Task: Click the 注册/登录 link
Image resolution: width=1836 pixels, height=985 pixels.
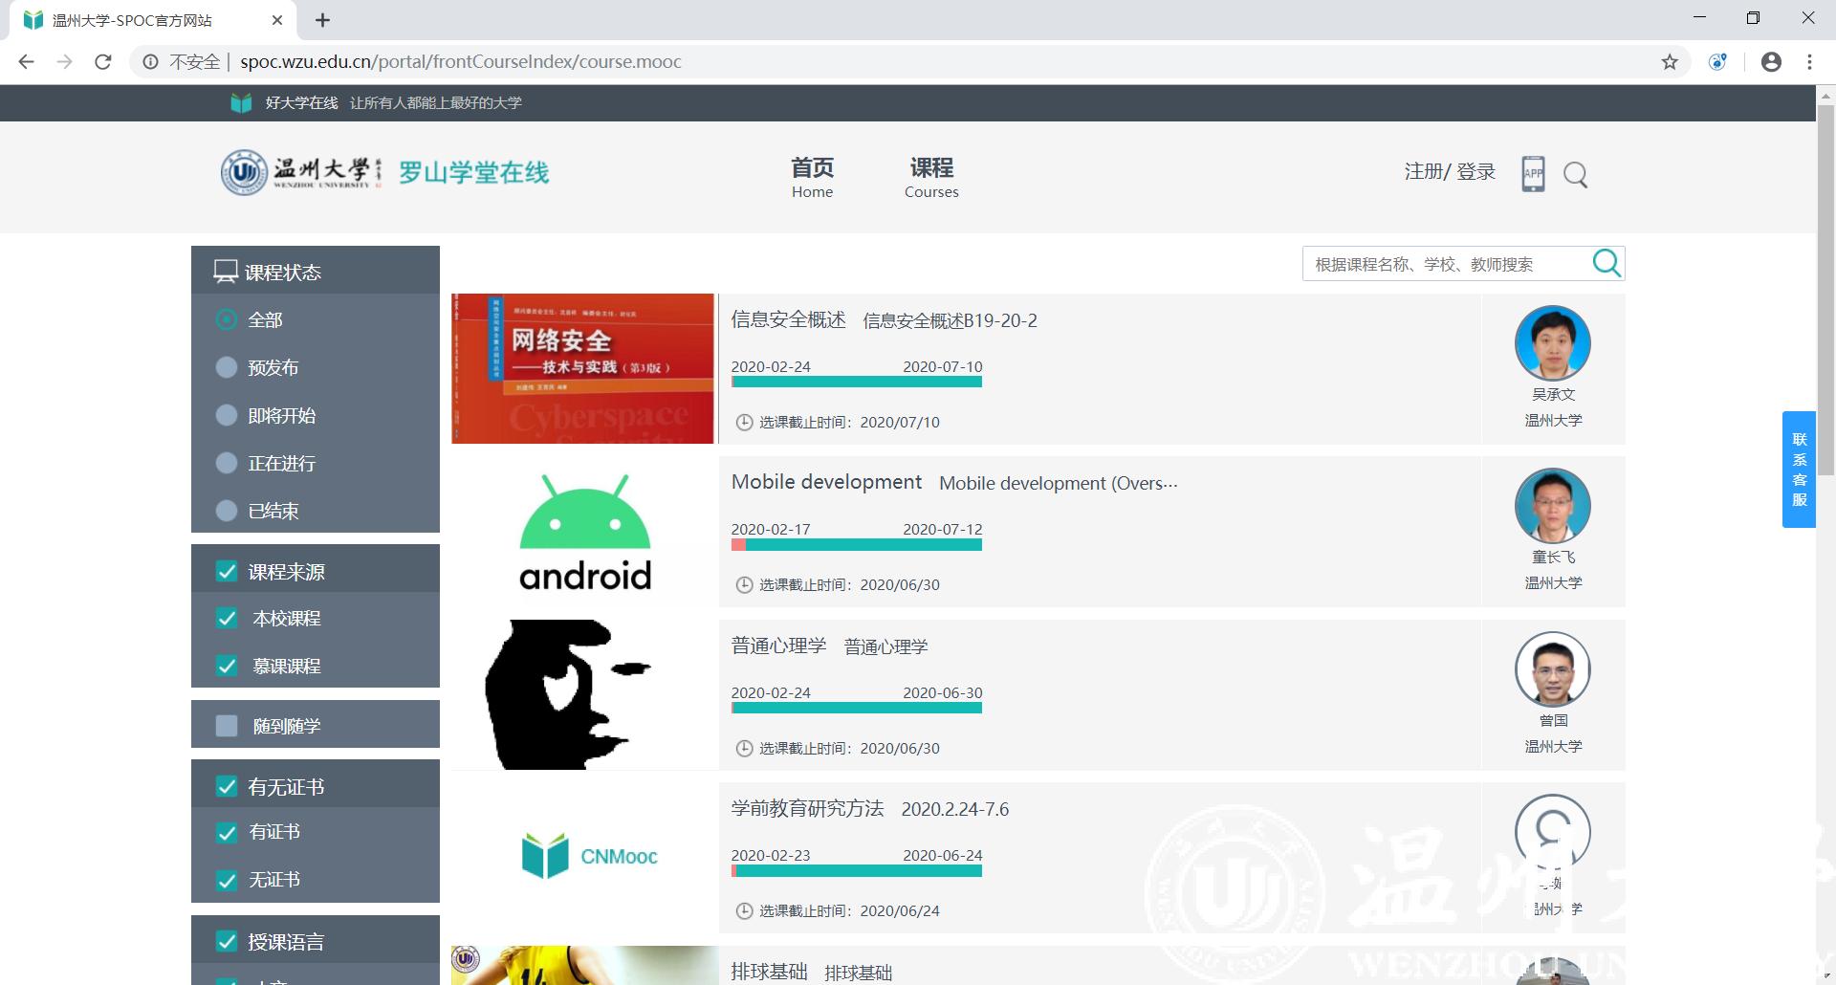Action: (x=1449, y=171)
